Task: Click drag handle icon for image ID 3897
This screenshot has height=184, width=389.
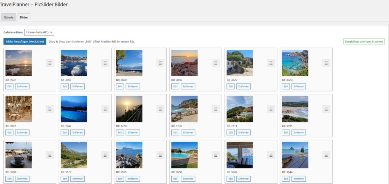Action: (x=105, y=63)
